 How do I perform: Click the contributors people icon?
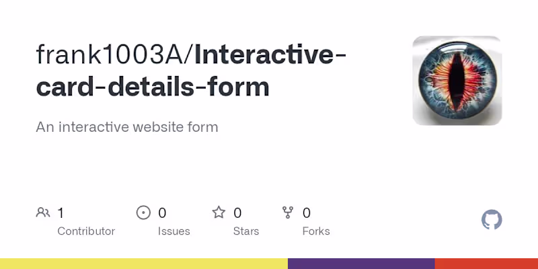point(43,213)
